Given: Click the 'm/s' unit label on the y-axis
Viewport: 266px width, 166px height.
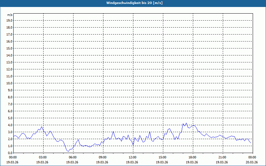Looking at the screenshot, I should (10, 15).
